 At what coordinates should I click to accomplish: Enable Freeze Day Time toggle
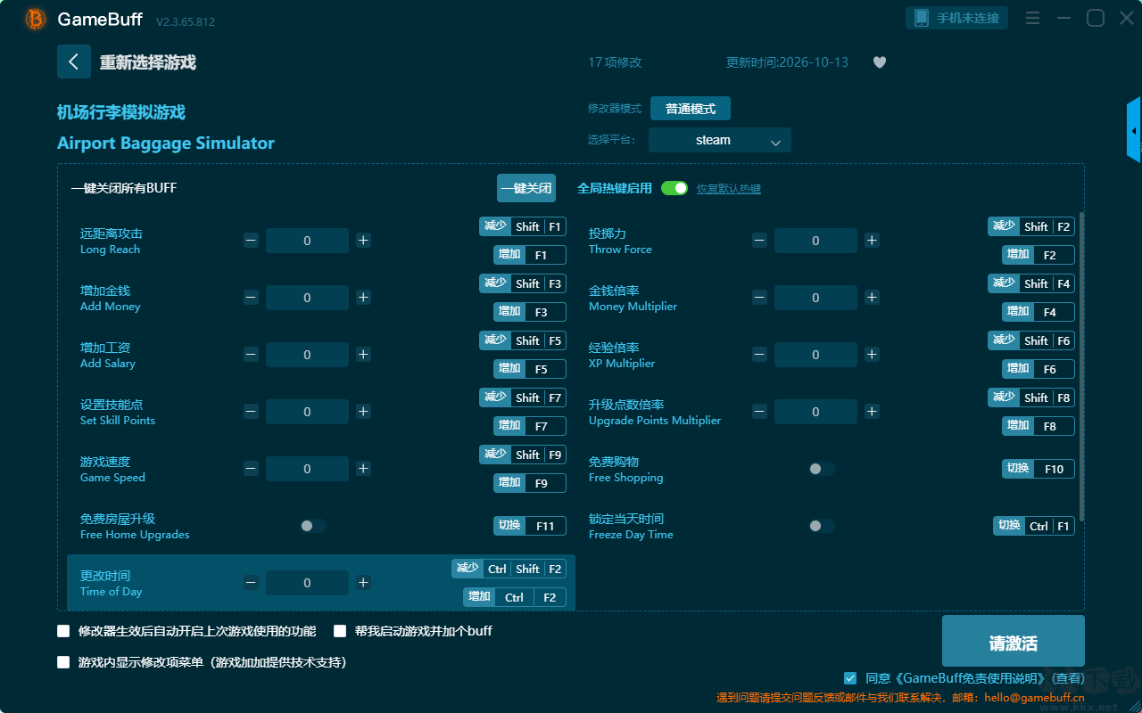point(822,526)
